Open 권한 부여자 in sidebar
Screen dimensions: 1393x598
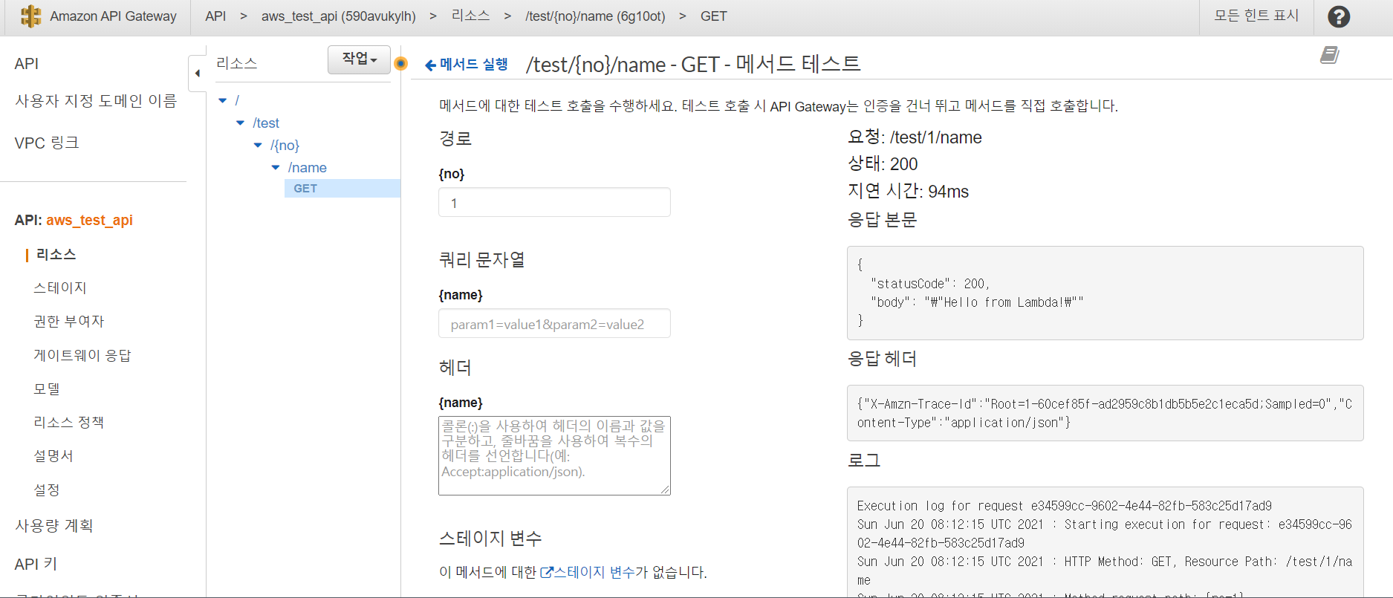point(69,321)
